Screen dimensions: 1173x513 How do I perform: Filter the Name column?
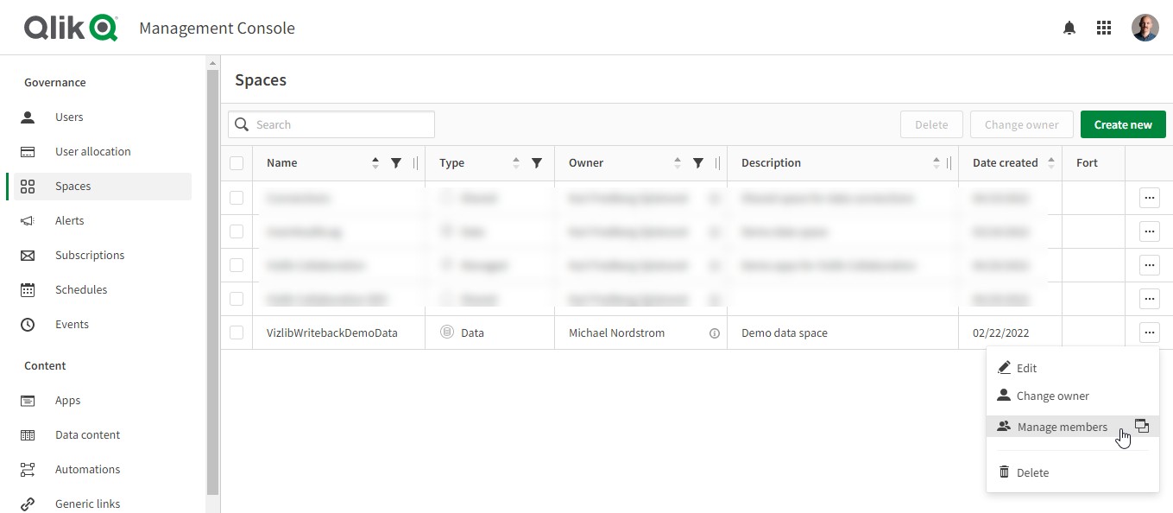coord(396,162)
